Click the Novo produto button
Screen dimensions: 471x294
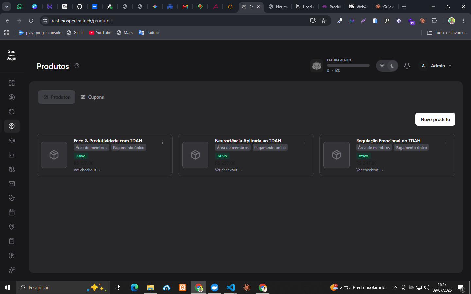pyautogui.click(x=435, y=119)
